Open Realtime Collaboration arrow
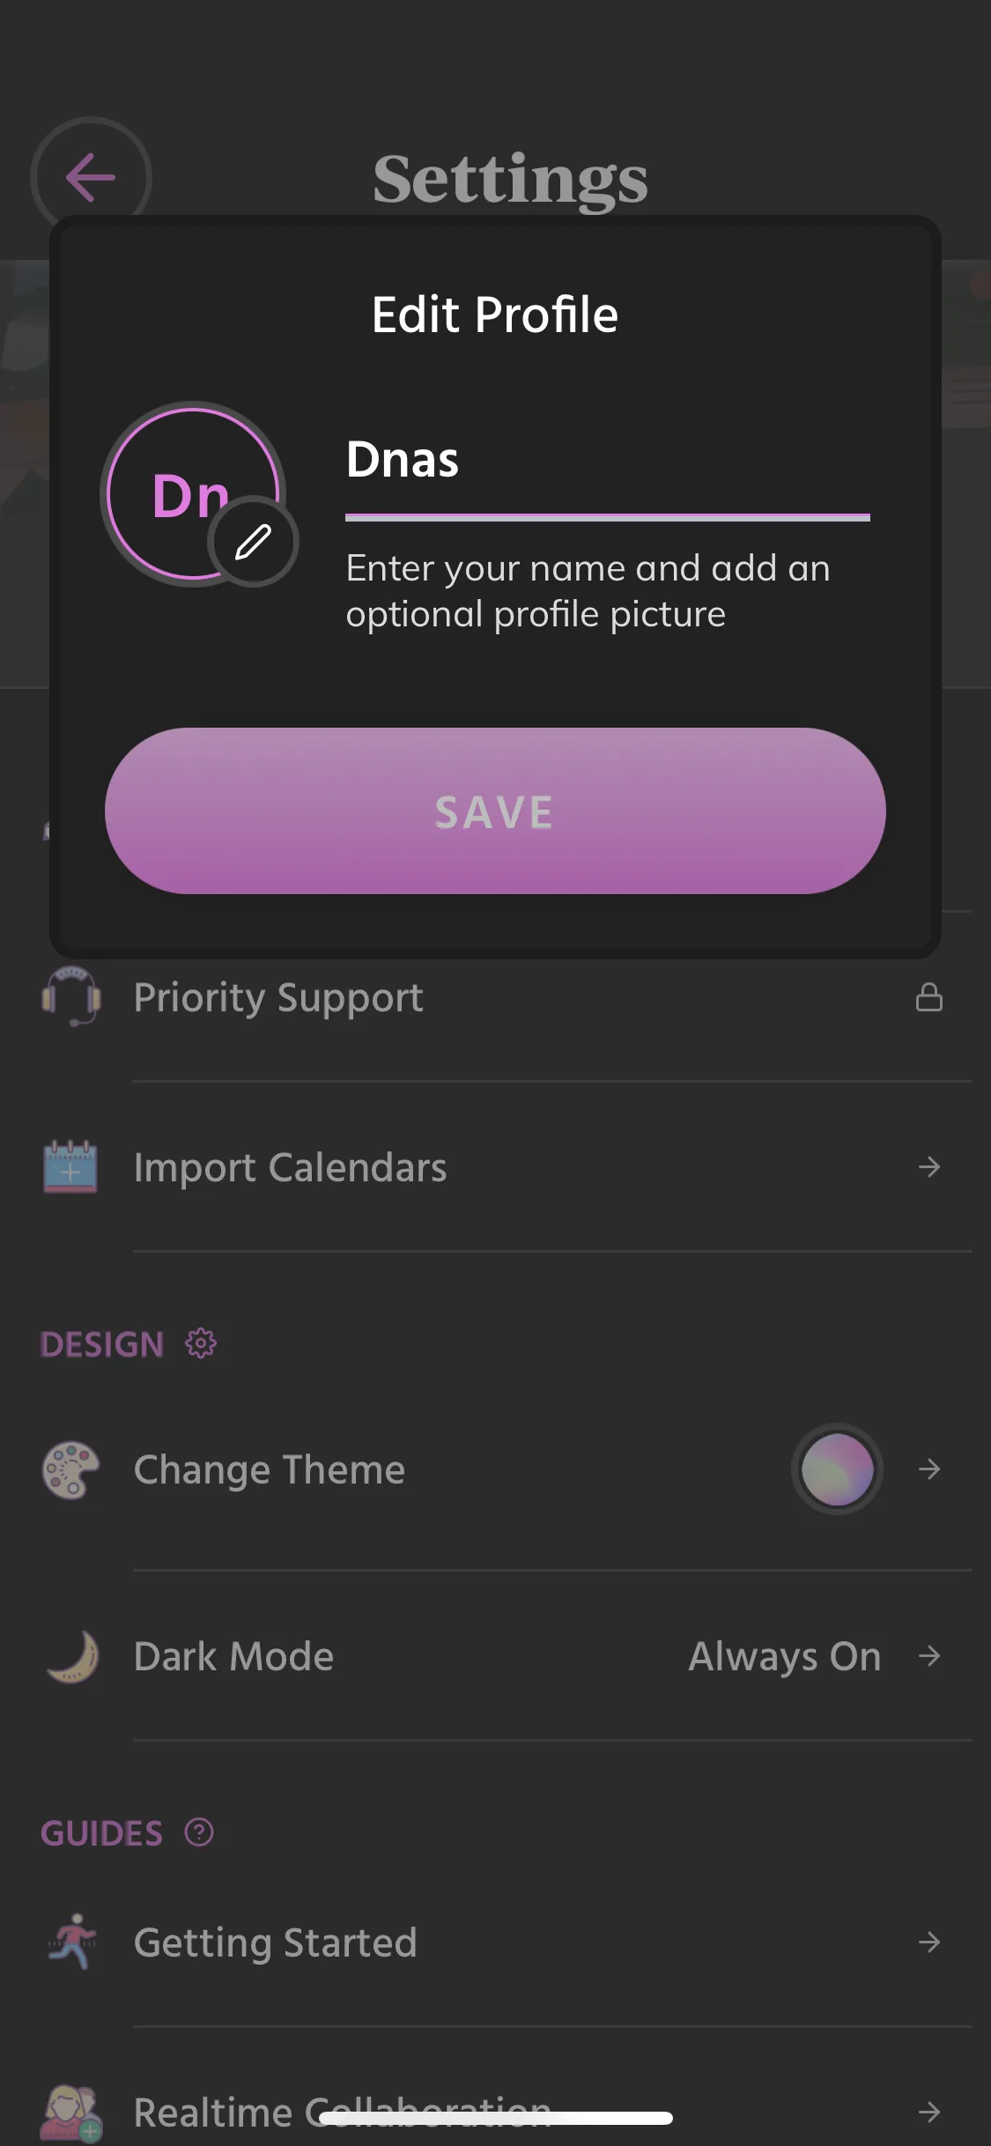The width and height of the screenshot is (991, 2146). [928, 2112]
